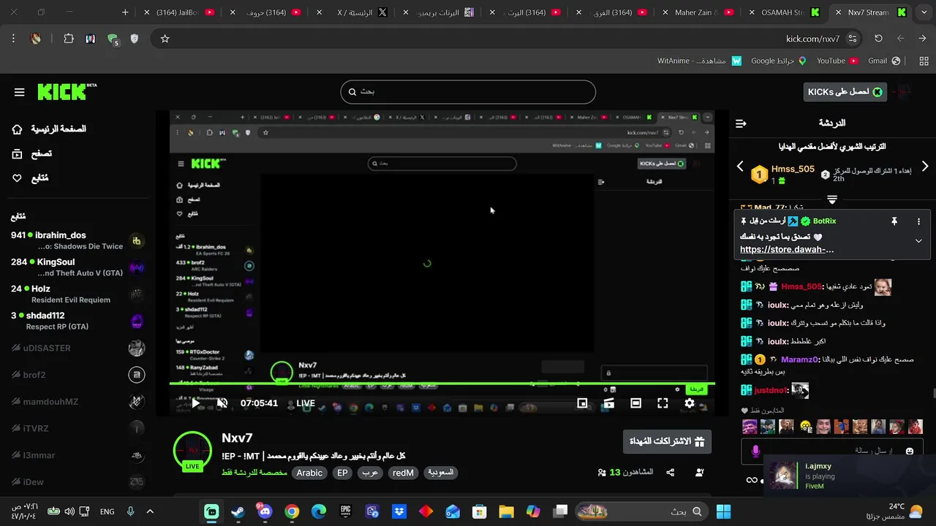Show hidden system tray icons
The height and width of the screenshot is (526, 936).
150,511
